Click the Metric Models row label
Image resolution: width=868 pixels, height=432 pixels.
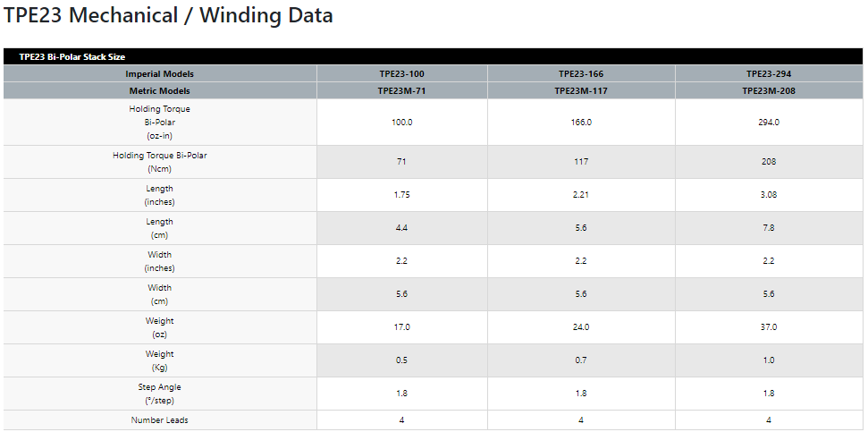pyautogui.click(x=160, y=91)
